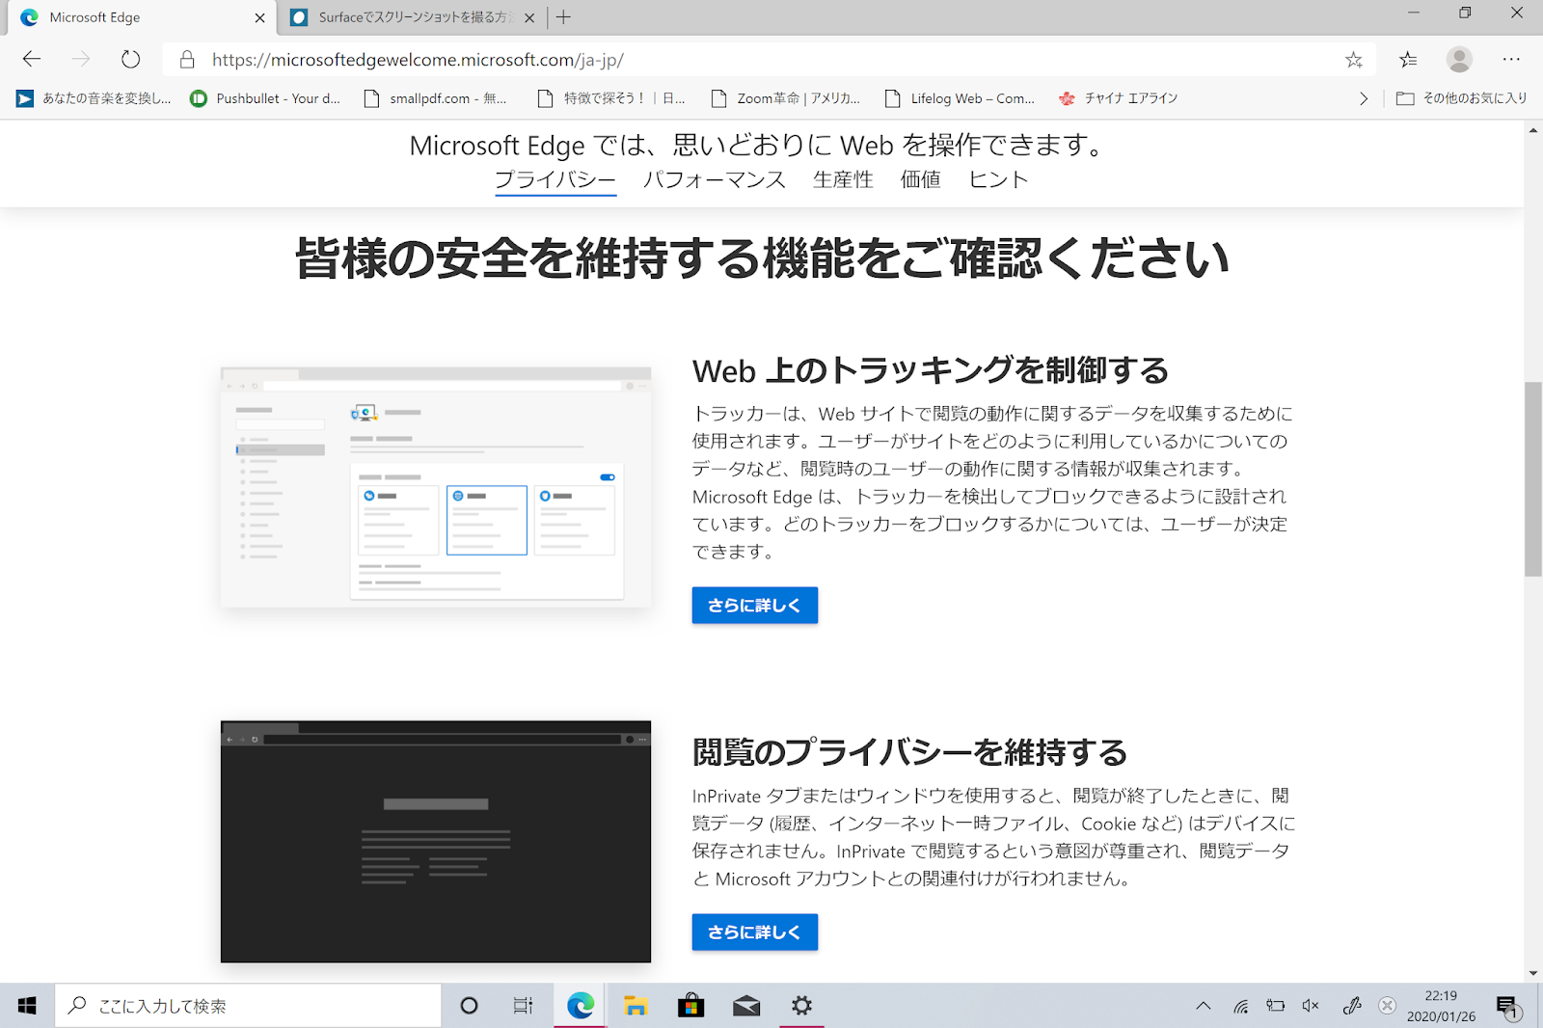The height and width of the screenshot is (1028, 1543).
Task: Open Microsoft Store from taskbar
Action: tap(690, 1006)
